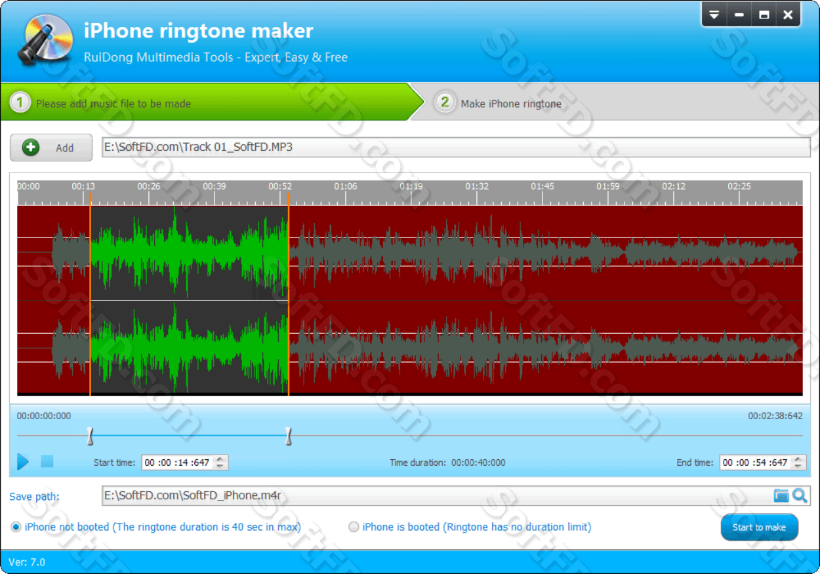820x574 pixels.
Task: Increase End time with up arrow
Action: (798, 459)
